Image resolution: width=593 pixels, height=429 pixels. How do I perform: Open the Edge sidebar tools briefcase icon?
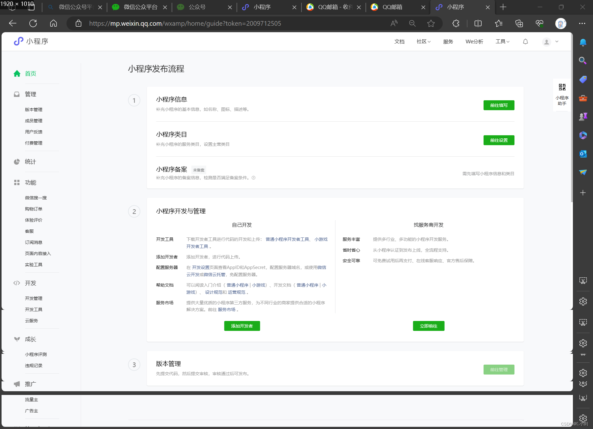pos(583,98)
